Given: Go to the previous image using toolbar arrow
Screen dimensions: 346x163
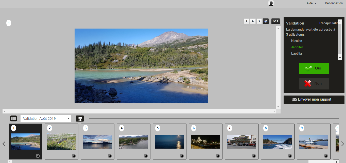Looking at the screenshot, I should tap(247, 21).
